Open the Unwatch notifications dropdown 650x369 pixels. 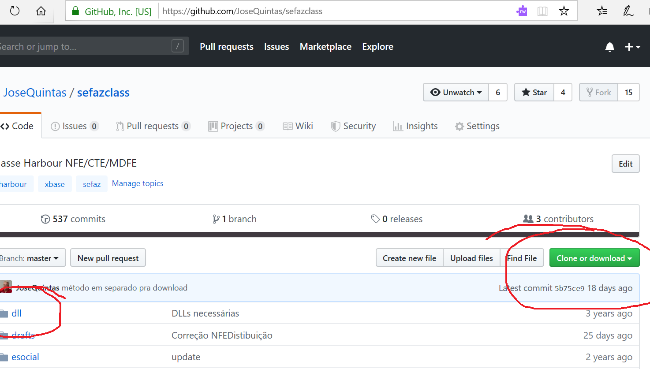pos(456,93)
